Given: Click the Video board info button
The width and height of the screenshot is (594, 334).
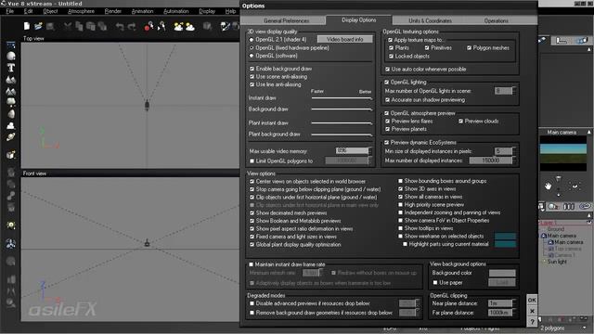Looking at the screenshot, I should click(344, 39).
